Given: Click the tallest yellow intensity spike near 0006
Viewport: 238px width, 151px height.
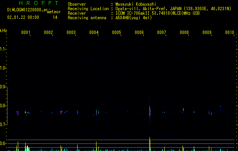Looking at the screenshot, I should pyautogui.click(x=150, y=144).
